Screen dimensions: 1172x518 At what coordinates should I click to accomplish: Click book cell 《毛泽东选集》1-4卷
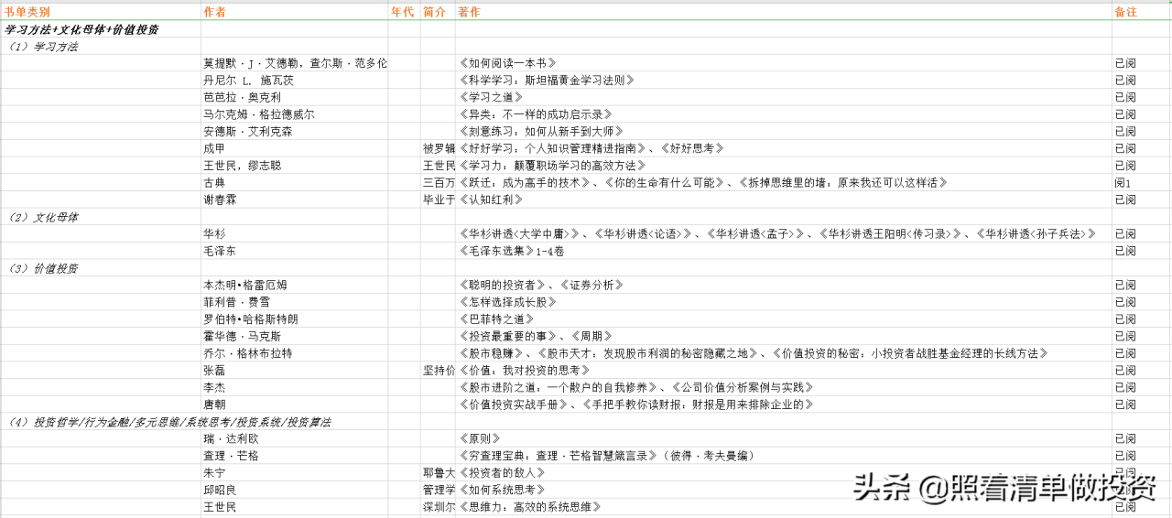[x=514, y=251]
